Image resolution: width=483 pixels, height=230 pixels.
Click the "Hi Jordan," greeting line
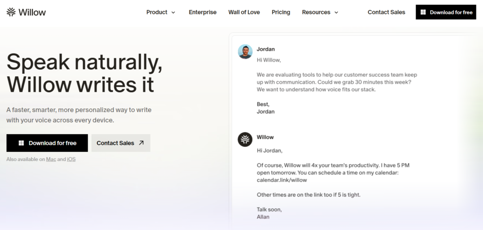click(x=269, y=151)
